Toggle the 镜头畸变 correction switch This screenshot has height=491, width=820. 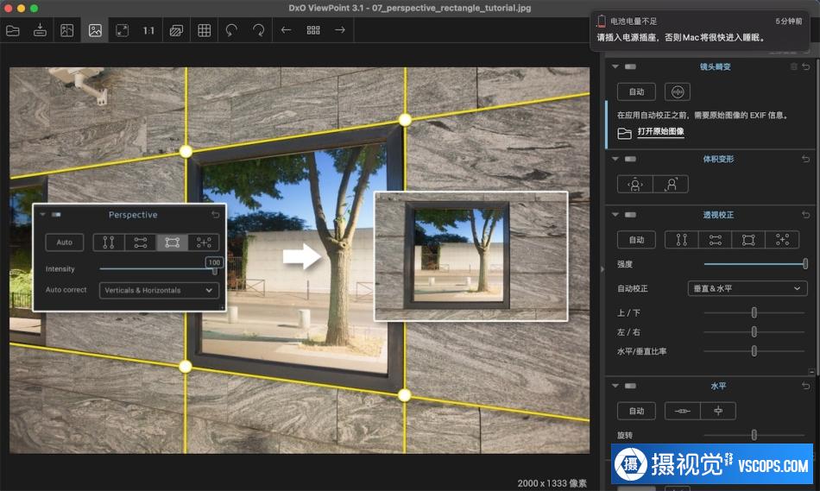(x=630, y=67)
